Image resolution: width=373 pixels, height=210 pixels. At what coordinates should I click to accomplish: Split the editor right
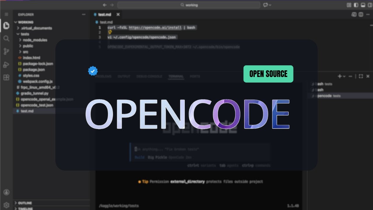pyautogui.click(x=361, y=14)
